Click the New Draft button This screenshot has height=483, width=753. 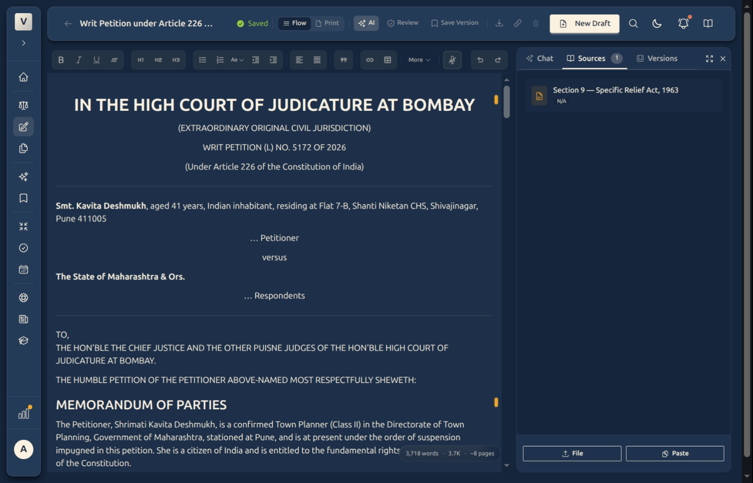[x=585, y=23]
